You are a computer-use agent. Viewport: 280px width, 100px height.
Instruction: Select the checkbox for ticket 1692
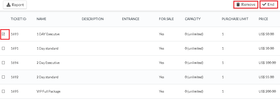pos(3,77)
